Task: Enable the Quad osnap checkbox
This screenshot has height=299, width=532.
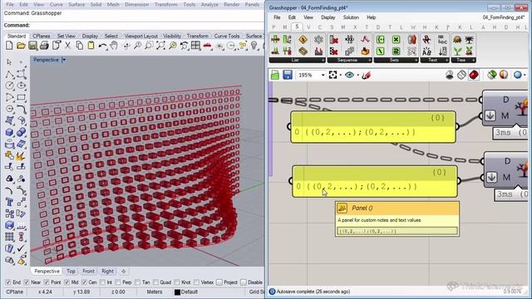Action: (x=155, y=282)
